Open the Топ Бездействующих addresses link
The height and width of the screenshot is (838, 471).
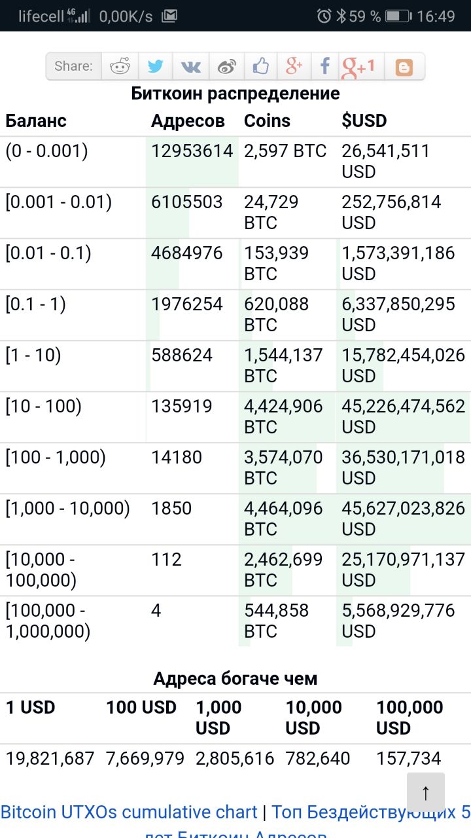pos(371,812)
